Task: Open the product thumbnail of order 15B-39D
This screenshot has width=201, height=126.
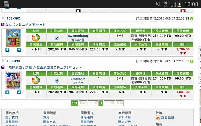Action: pyautogui.click(x=13, y=81)
